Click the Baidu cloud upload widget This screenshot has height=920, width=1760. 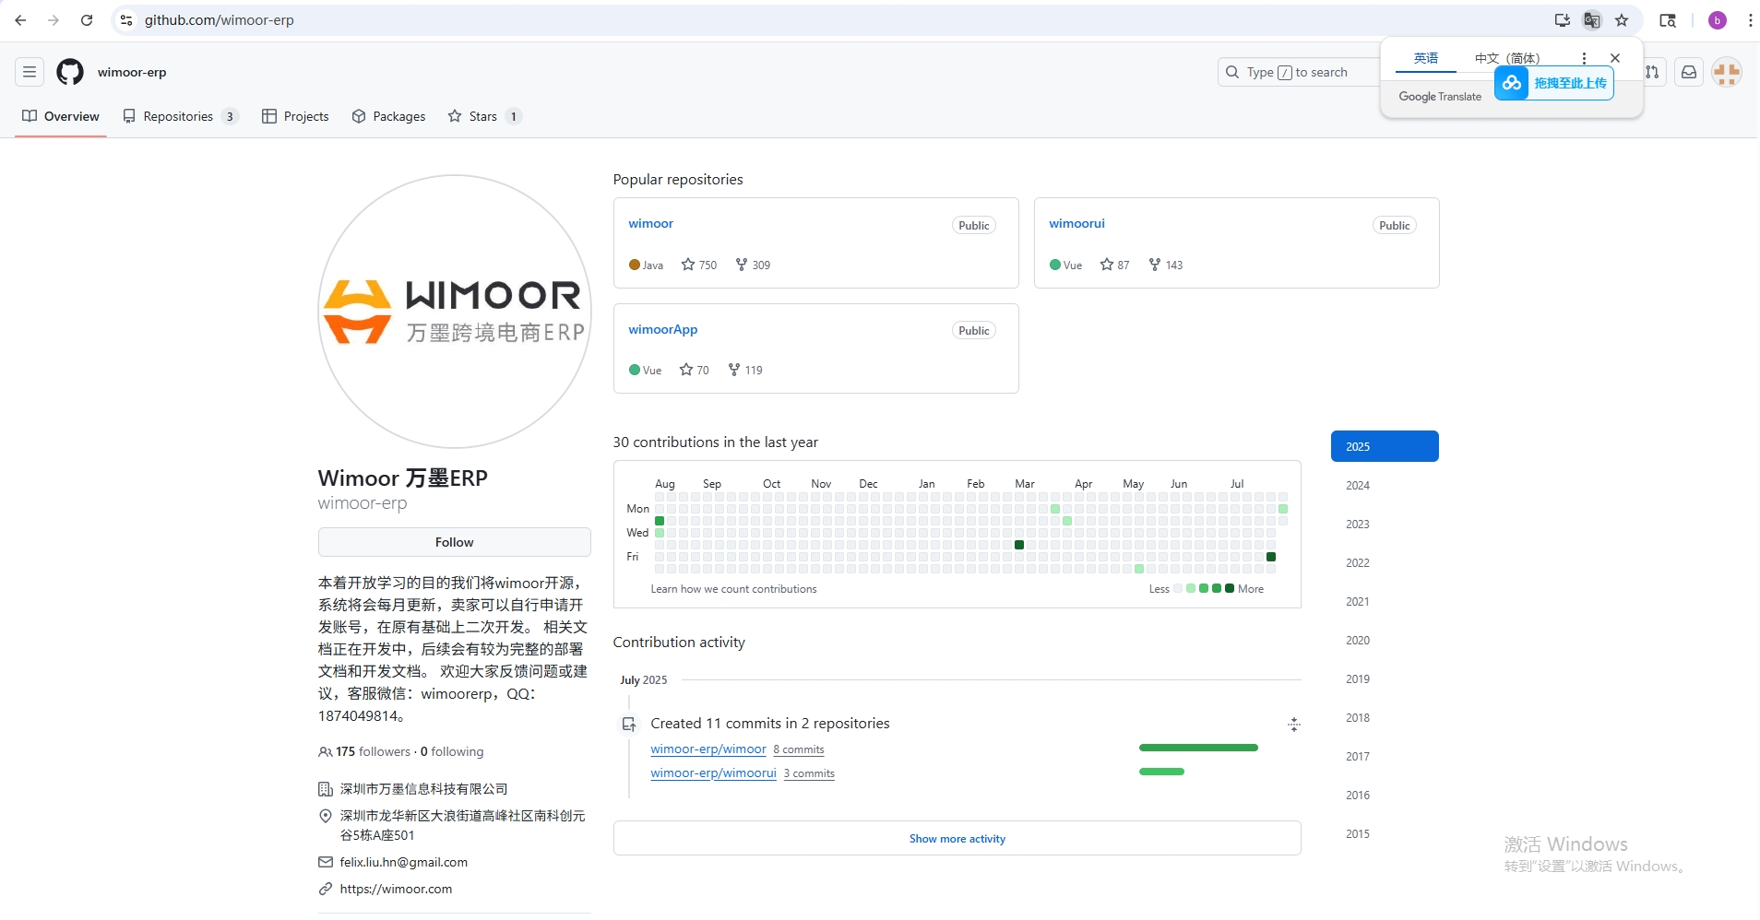click(x=1554, y=83)
